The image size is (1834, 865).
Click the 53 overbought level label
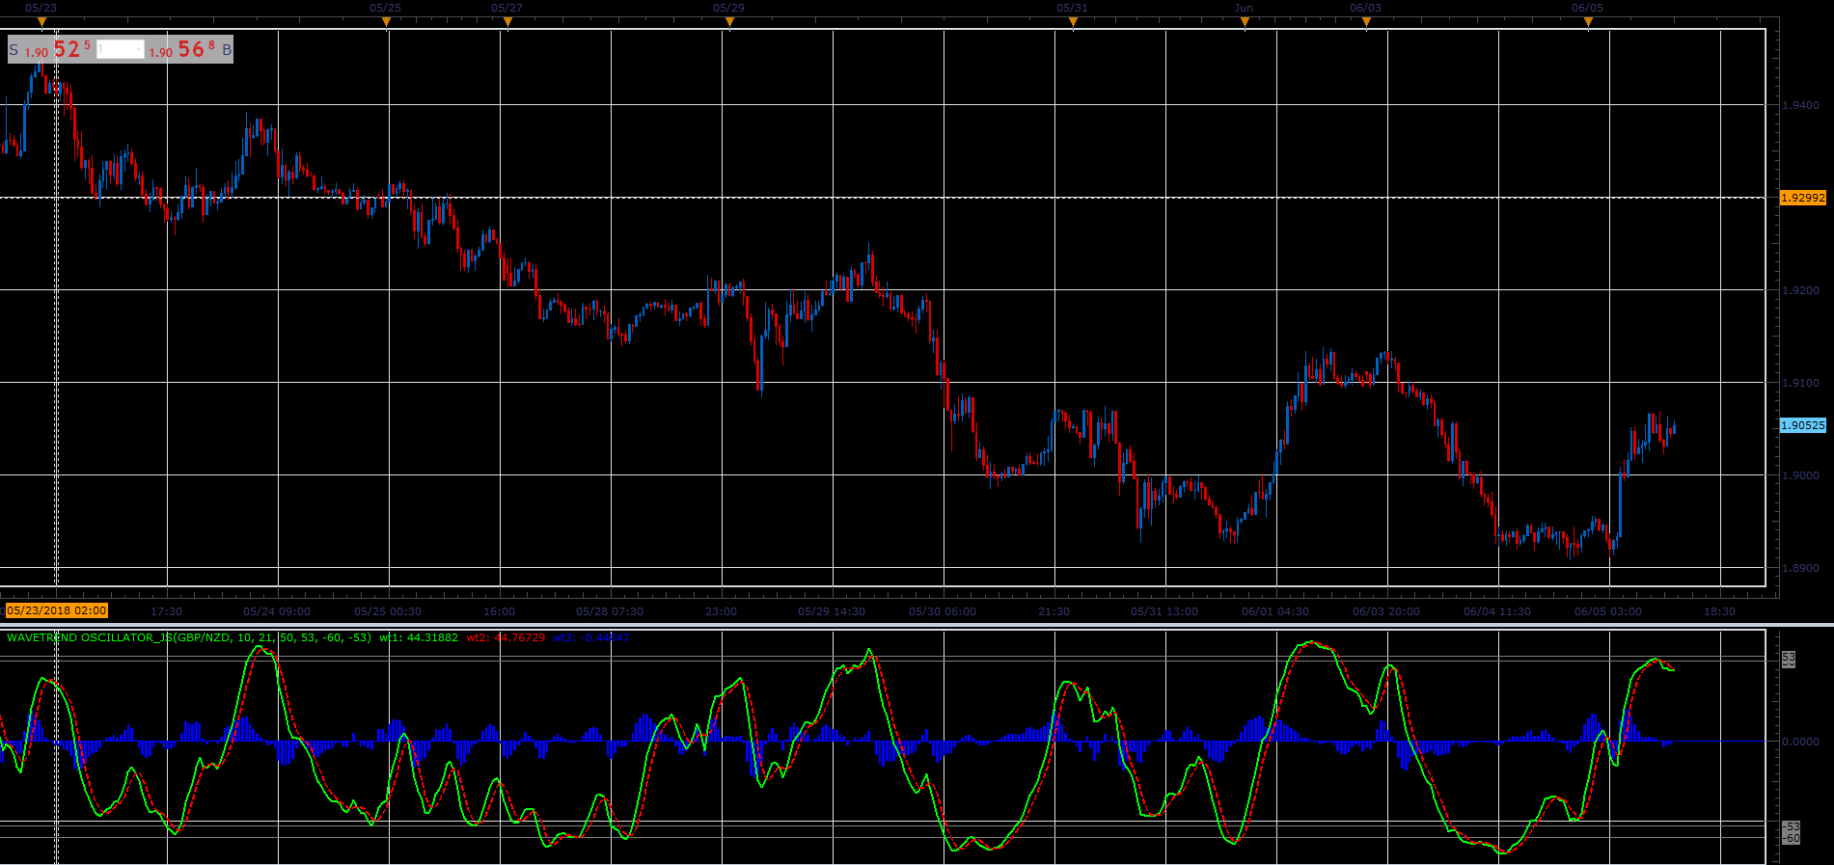pos(1789,657)
